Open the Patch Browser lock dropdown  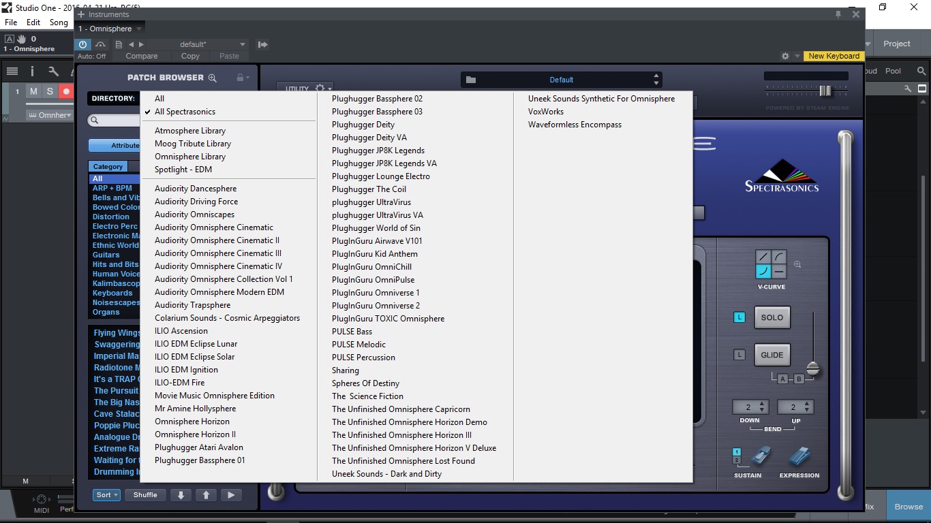pos(242,78)
